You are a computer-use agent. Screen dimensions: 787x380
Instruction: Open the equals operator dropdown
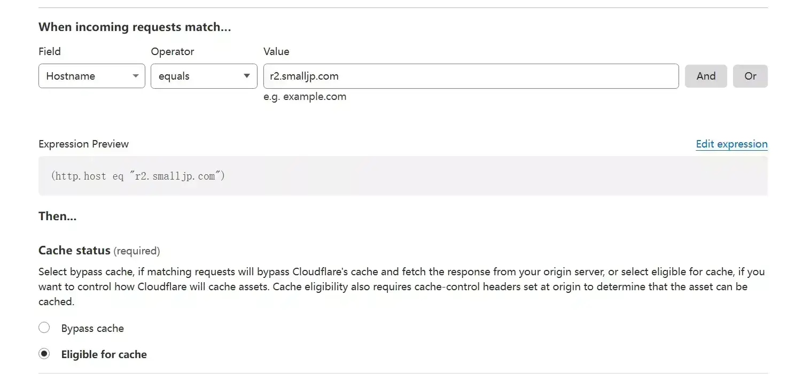pyautogui.click(x=204, y=76)
